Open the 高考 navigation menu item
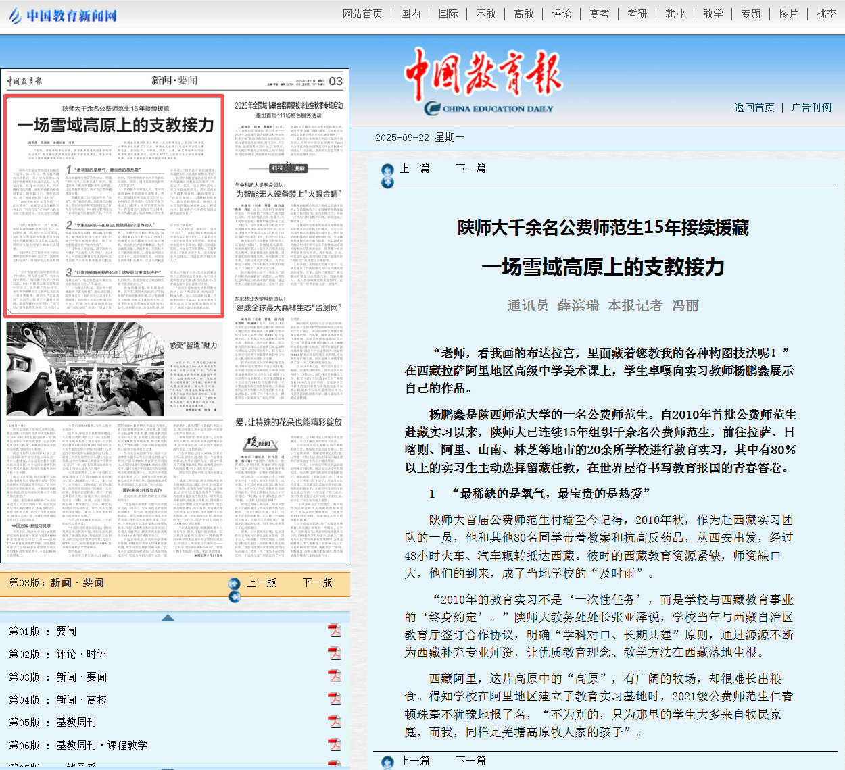 tap(599, 14)
